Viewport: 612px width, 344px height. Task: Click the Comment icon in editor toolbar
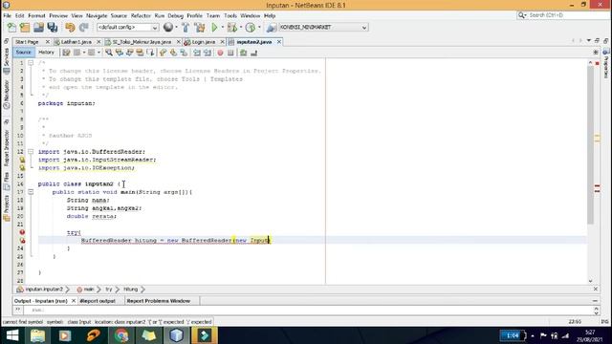[243, 53]
